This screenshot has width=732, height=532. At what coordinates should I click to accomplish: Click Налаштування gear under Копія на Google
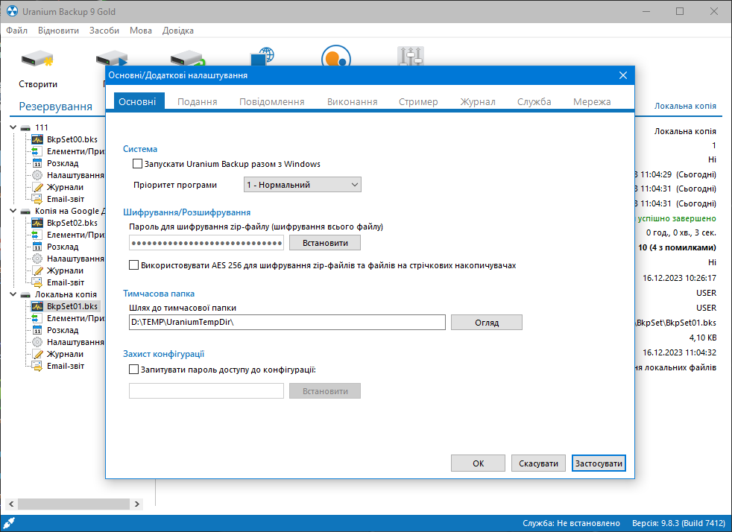[37, 259]
